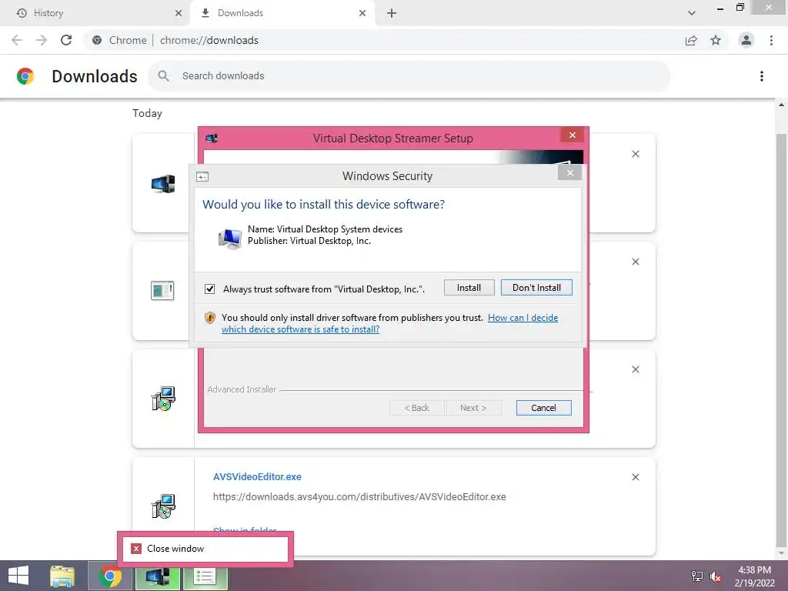Viewport: 788px width, 591px height.
Task: Click the Chrome taskbar icon
Action: (x=110, y=576)
